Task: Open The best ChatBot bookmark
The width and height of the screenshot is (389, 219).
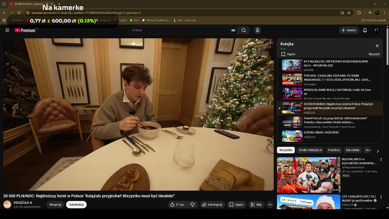Action: coord(156,20)
